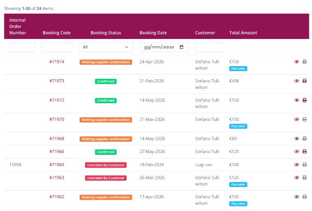Click the print icon for booking #71966
Screen dimensions: 312x211
pyautogui.click(x=304, y=152)
